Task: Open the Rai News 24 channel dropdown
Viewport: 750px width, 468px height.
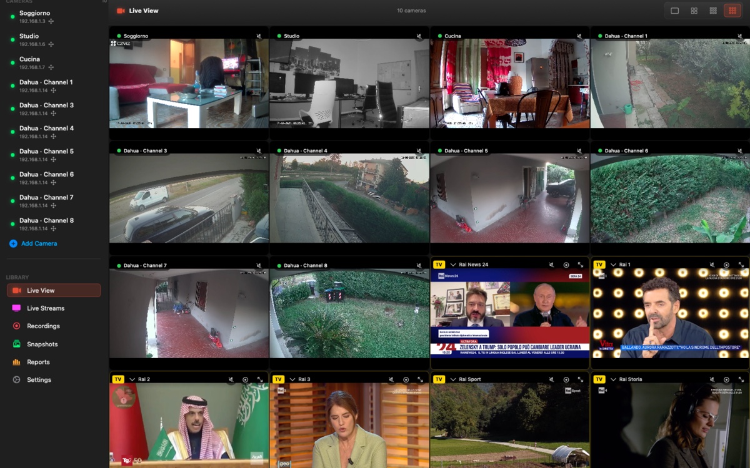Action: point(454,265)
